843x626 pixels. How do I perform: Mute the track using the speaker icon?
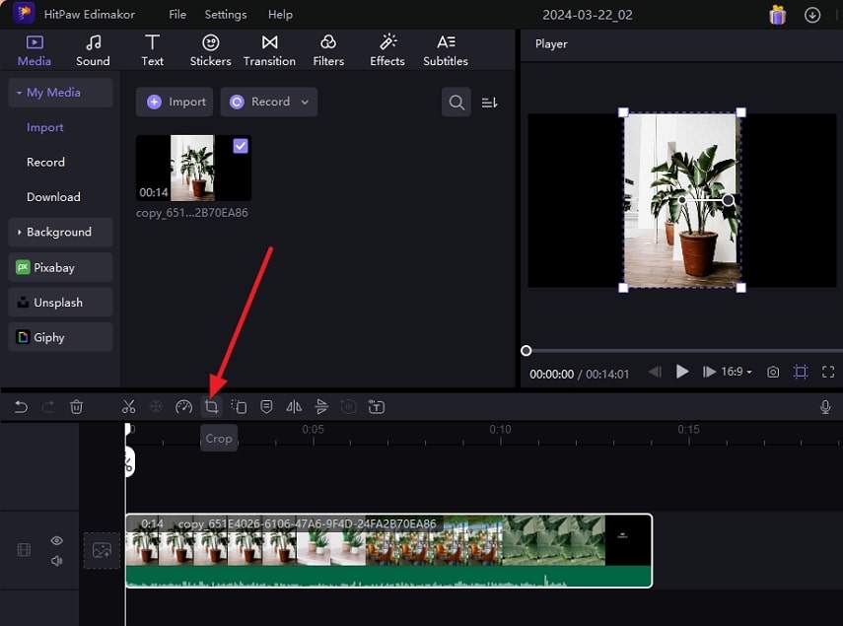56,561
